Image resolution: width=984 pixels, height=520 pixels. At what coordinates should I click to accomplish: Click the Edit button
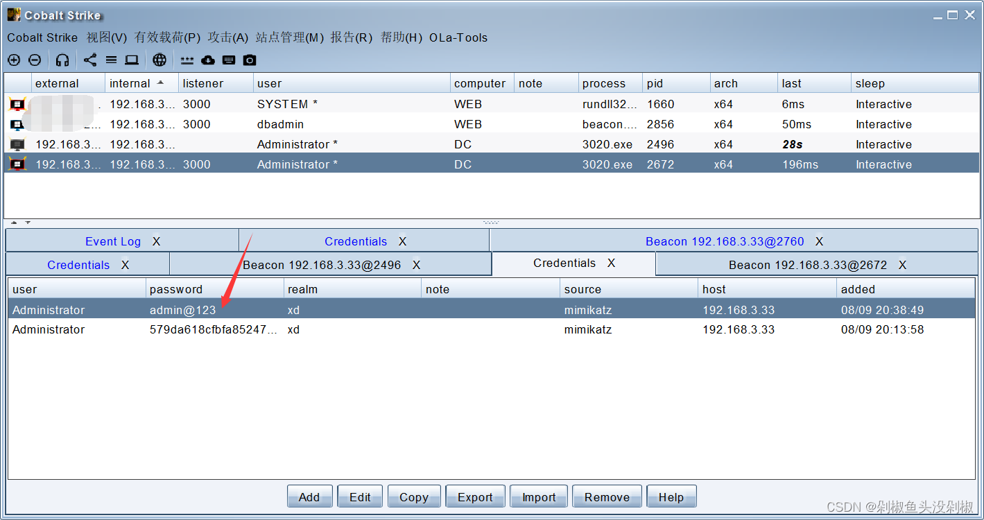[x=360, y=496]
